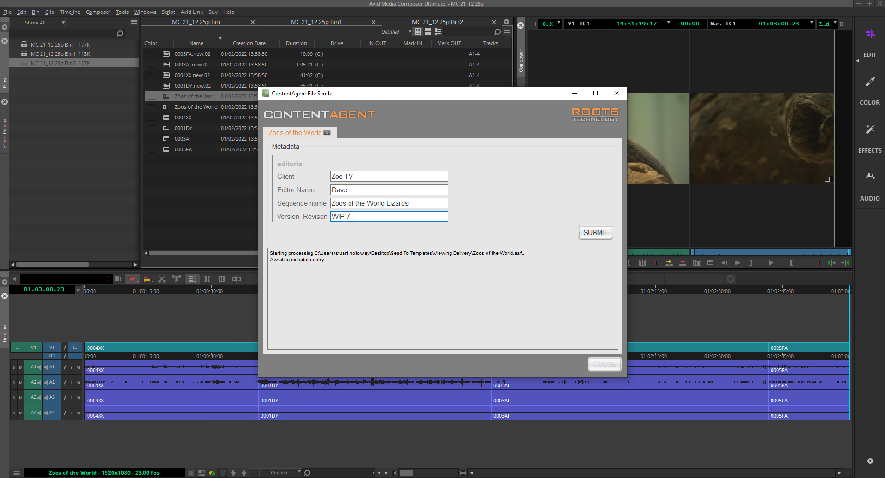Screen dimensions: 885x478
Task: Adjust the timeline zoom scale slider at bottom
Action: click(406, 472)
